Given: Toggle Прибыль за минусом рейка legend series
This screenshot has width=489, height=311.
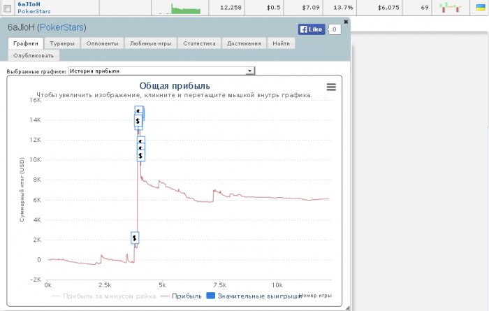Looking at the screenshot, I should [104, 296].
